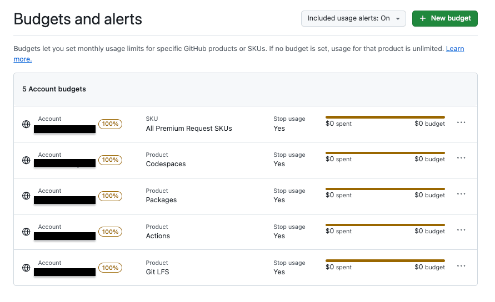Viewport: 495px width, 302px height.
Task: Open the three-dot menu for Actions budget
Action: 461,231
